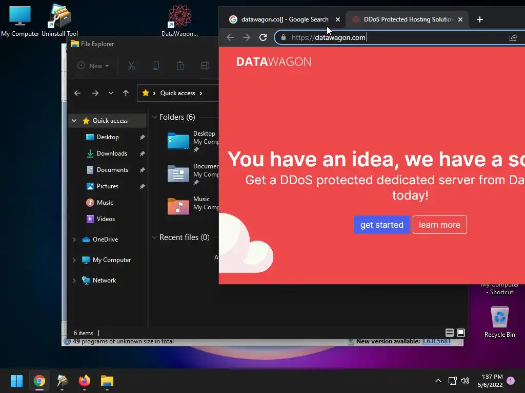Expand the OneDrive tree node
This screenshot has width=525, height=393.
pos(74,239)
